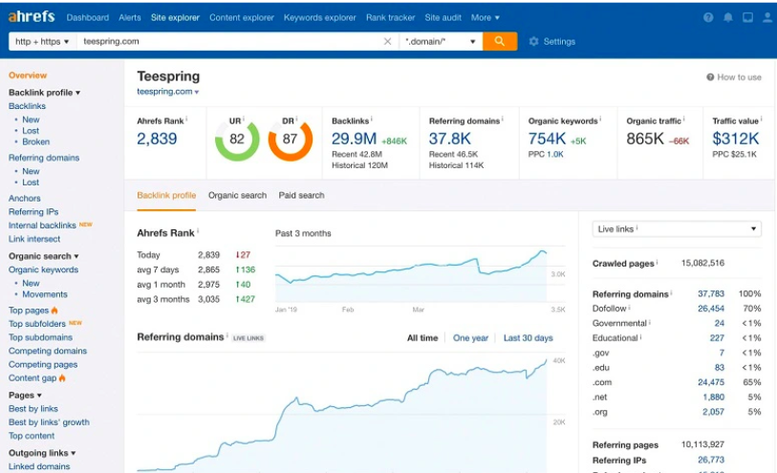This screenshot has height=473, width=777.
Task: Open Content explorer
Action: 242,17
